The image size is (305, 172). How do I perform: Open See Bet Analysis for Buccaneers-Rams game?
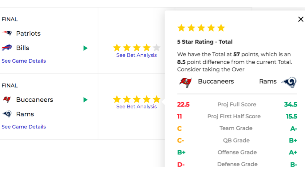(x=136, y=107)
